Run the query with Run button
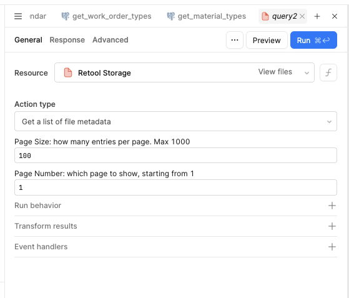349x298 pixels. pos(313,40)
